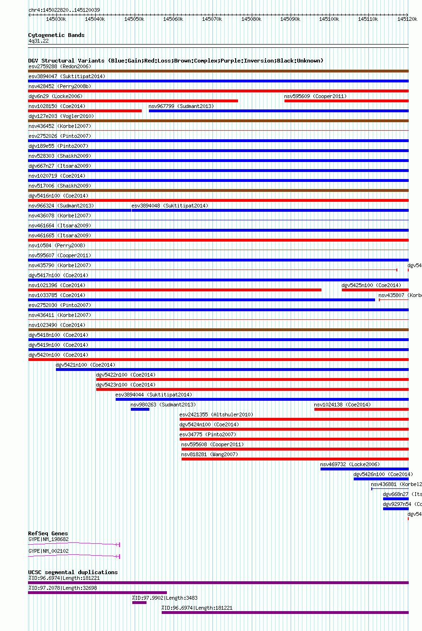Select the dgv127e203 (Vogler2010) variant label
Image resolution: width=422 pixels, height=631 pixels.
[61, 116]
